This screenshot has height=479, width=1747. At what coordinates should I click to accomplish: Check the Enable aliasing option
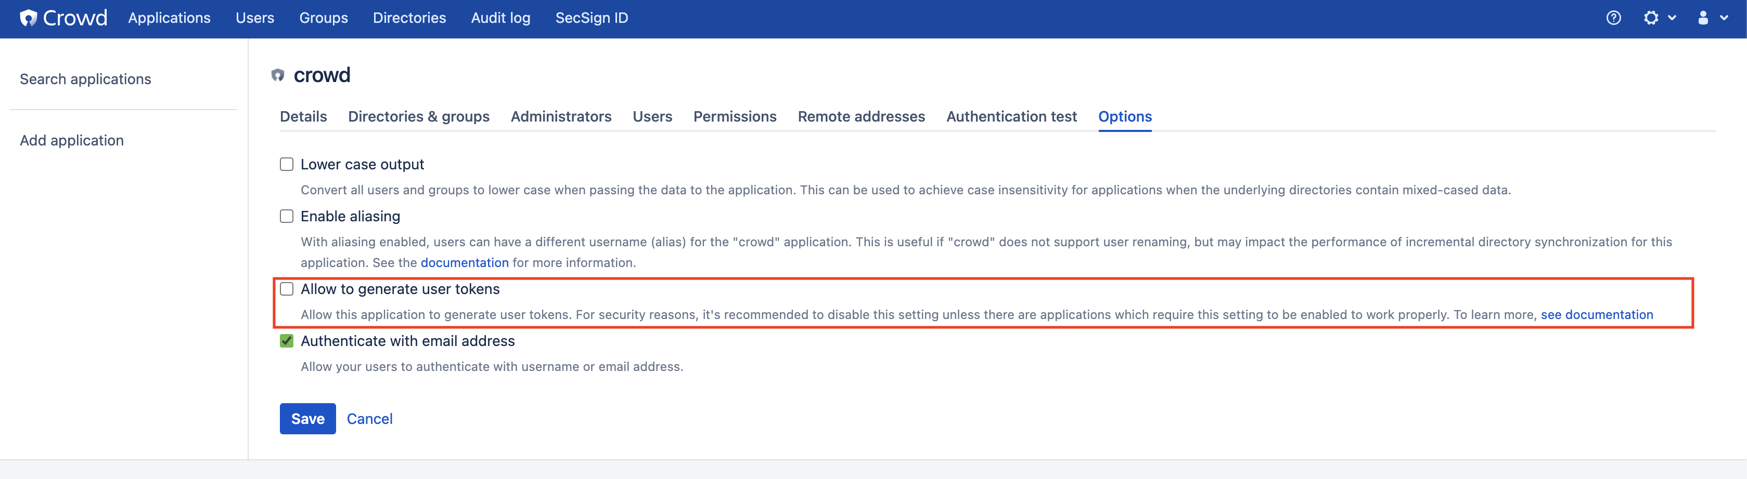click(x=286, y=216)
